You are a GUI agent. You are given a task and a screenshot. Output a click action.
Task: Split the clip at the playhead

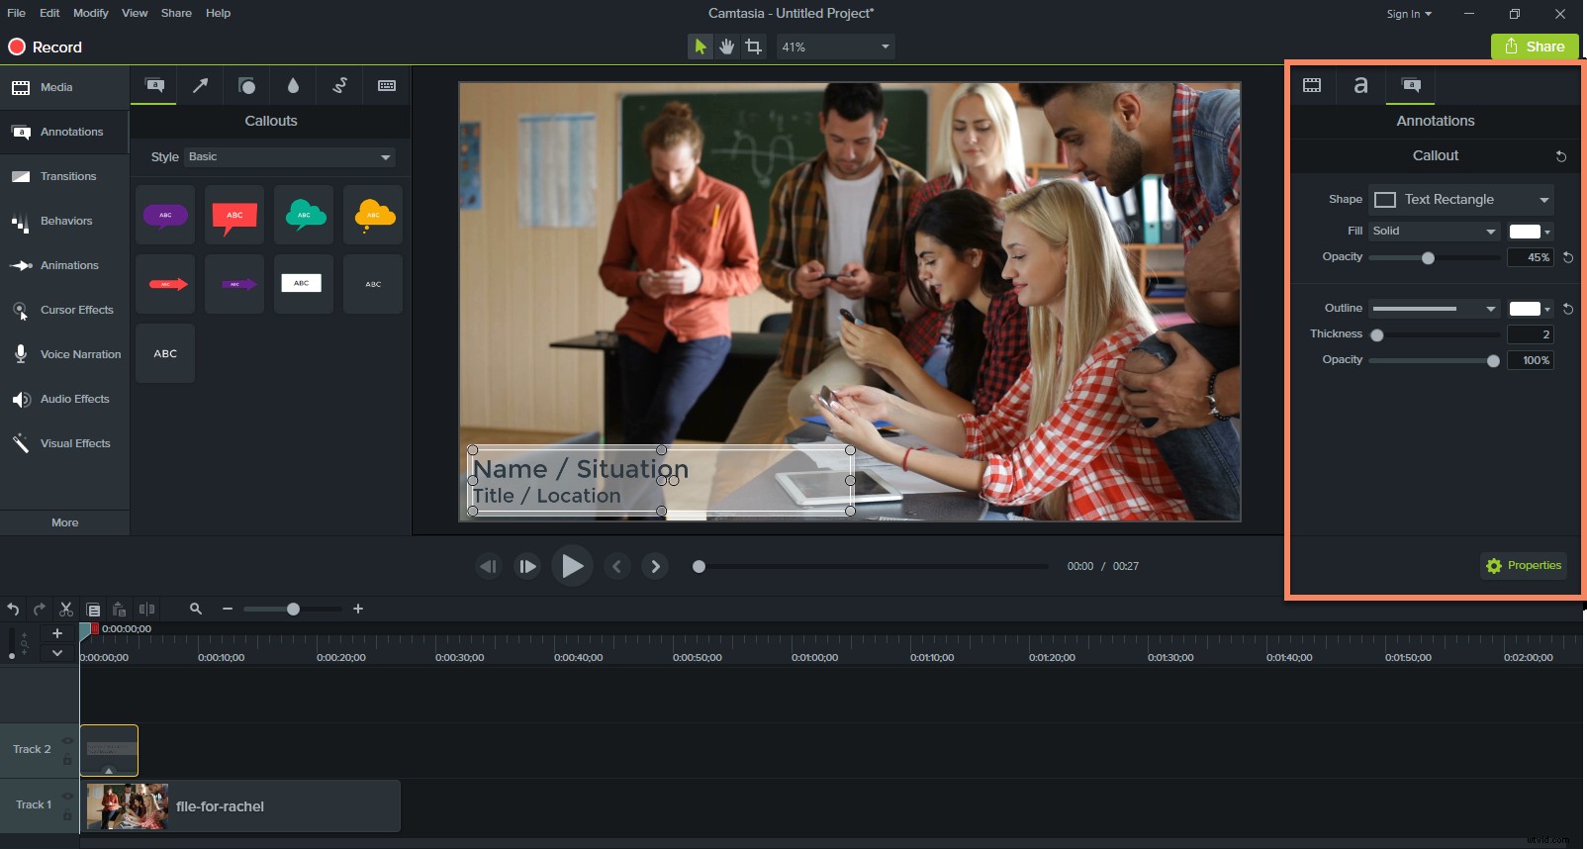click(x=146, y=610)
